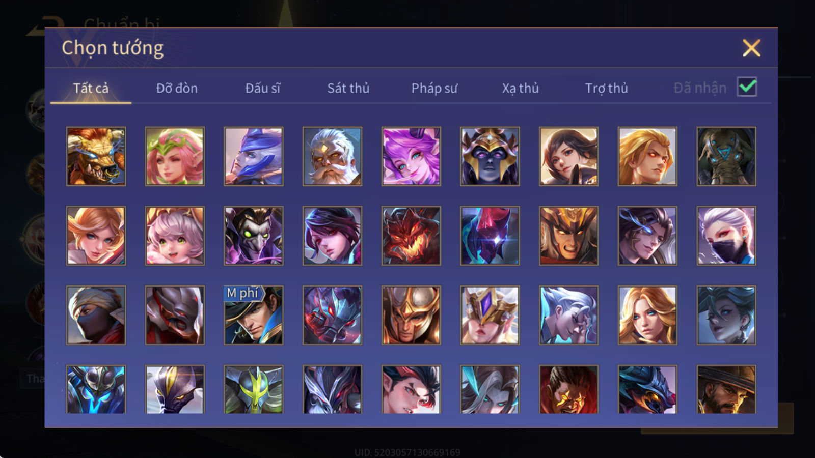The height and width of the screenshot is (458, 815).
Task: Filter heroes by 'Xạ thủ'
Action: pos(520,88)
